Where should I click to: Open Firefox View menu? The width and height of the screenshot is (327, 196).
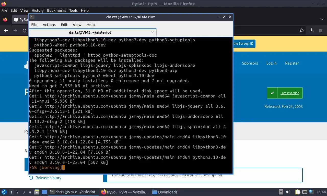pos(24,10)
